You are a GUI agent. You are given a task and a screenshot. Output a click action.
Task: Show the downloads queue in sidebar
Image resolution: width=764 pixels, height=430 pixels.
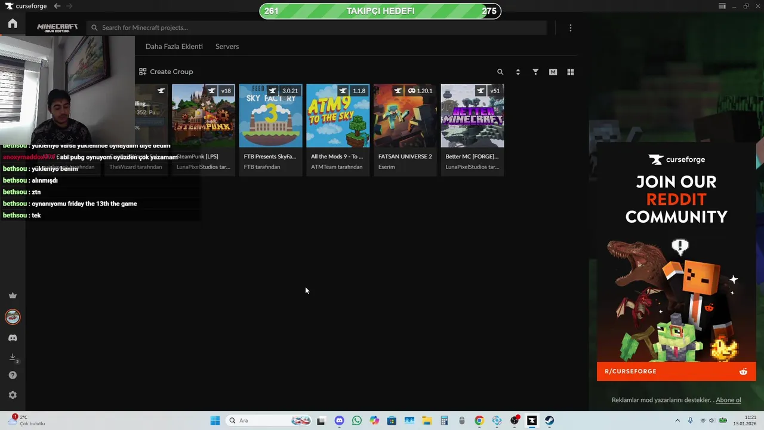click(13, 357)
